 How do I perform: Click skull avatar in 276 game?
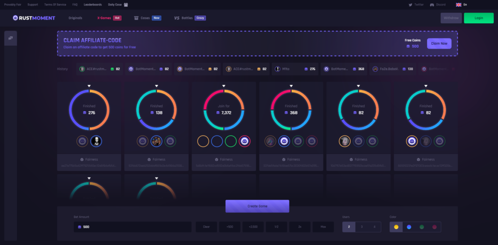(x=96, y=141)
